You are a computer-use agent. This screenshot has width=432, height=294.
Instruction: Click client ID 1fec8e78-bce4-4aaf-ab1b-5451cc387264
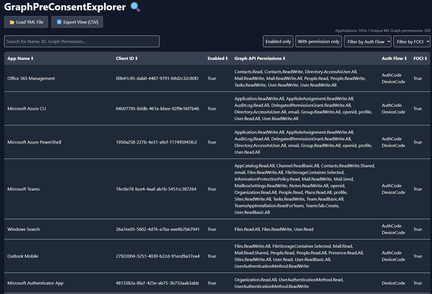156,189
